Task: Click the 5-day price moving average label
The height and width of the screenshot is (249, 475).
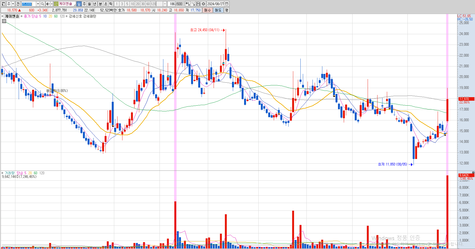Action: click(40, 16)
